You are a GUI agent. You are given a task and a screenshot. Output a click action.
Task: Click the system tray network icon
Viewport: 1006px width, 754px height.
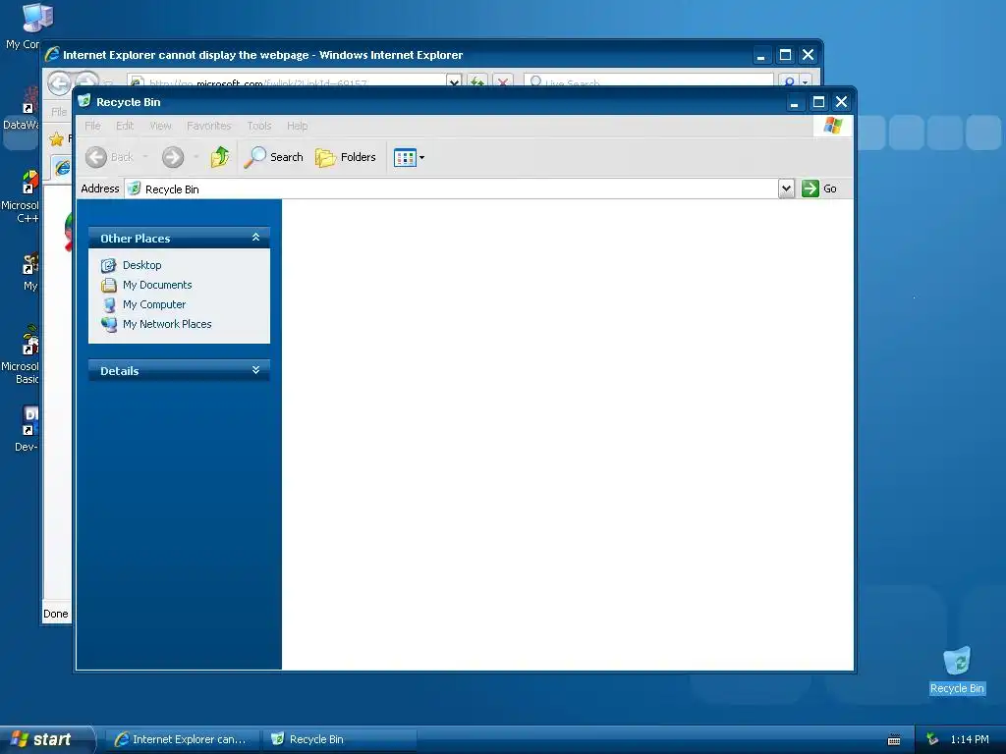point(933,739)
